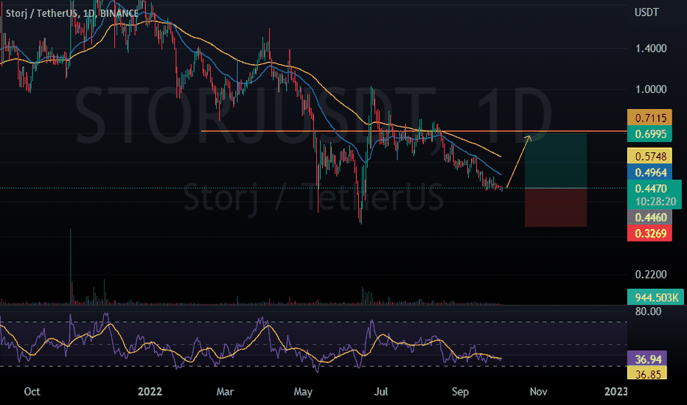Click the 0.4470 current price label
687x405 pixels.
651,189
